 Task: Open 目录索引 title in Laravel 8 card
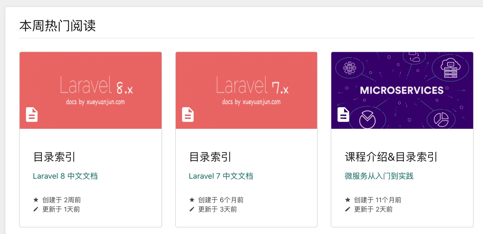click(54, 157)
